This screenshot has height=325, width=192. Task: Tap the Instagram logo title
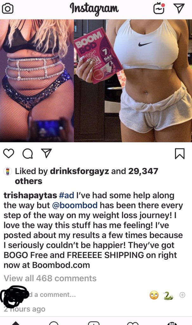94,9
